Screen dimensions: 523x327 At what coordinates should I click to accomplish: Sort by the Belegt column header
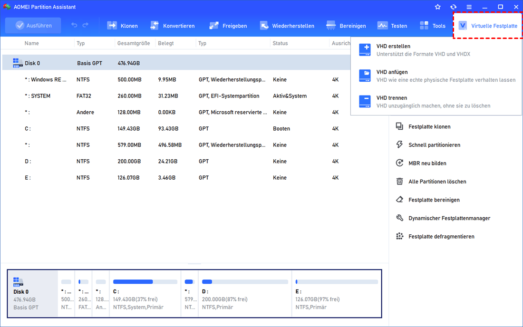[166, 43]
